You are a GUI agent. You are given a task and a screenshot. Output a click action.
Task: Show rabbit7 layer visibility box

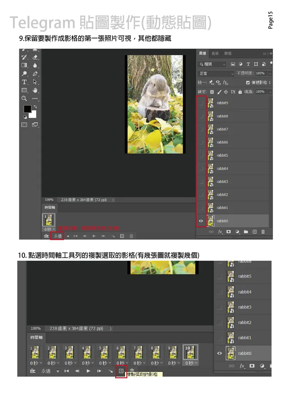tap(201, 129)
